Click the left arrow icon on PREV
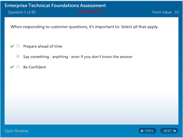 (x=142, y=131)
